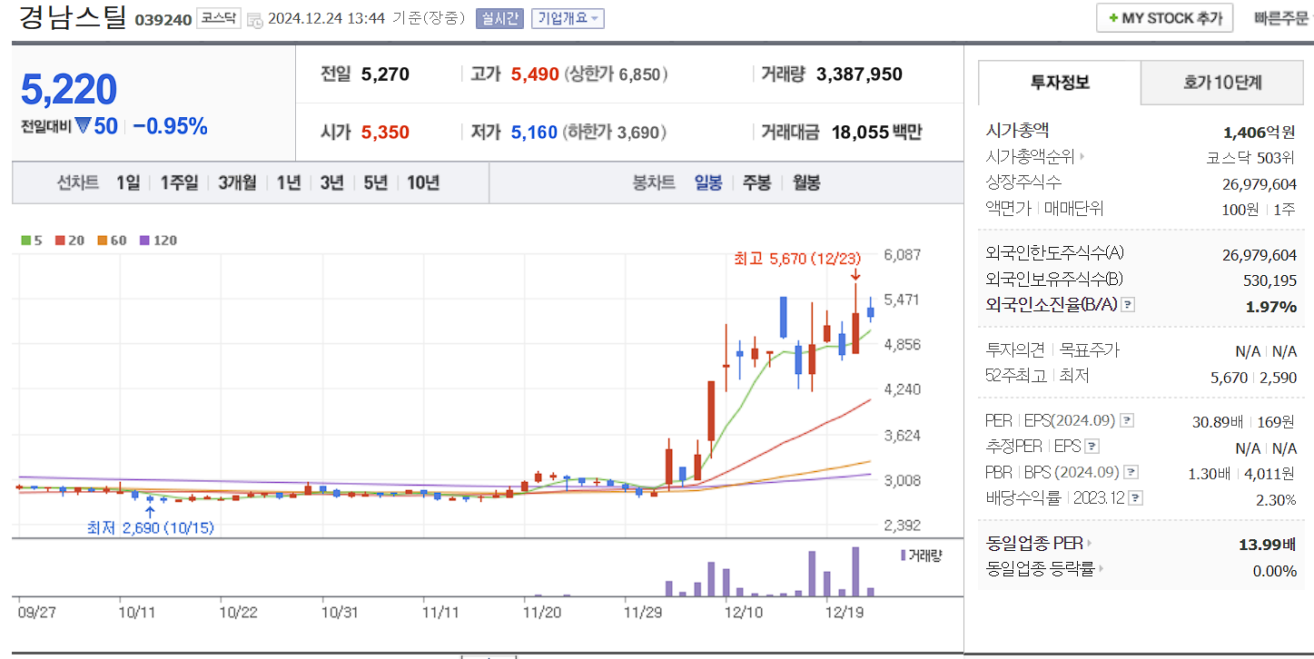This screenshot has height=659, width=1314.
Task: Hide the 5-day moving average via legend
Action: (x=25, y=240)
